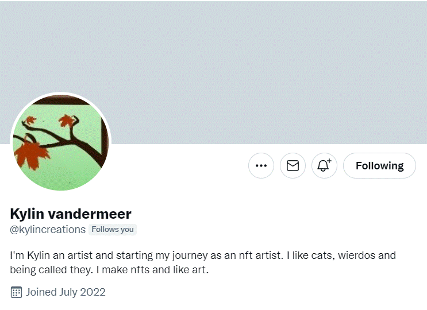
Task: Click the large red maple leaf in avatar
Action: (31, 155)
